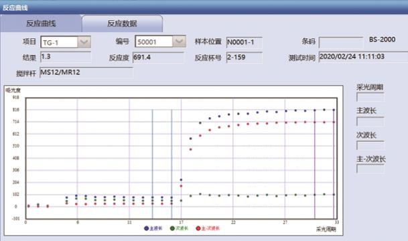Expand the 项目 TG-1 dropdown arrow
408x241 pixels.
(84, 42)
